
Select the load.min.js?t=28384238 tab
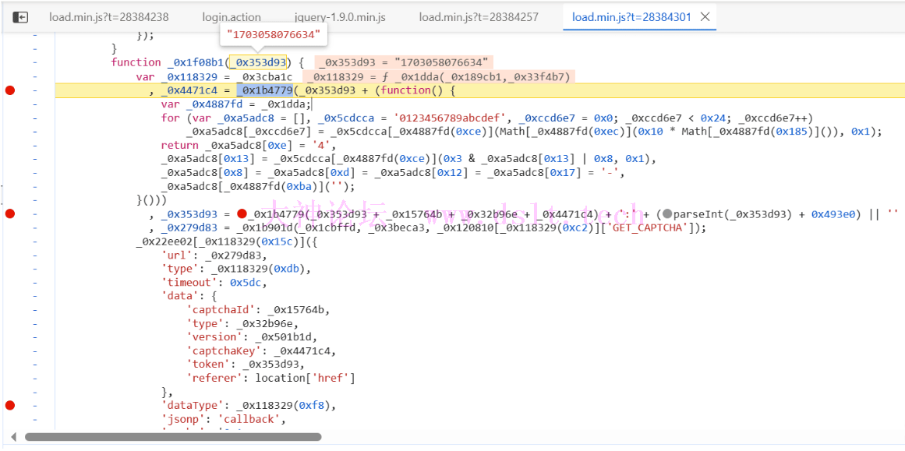108,17
